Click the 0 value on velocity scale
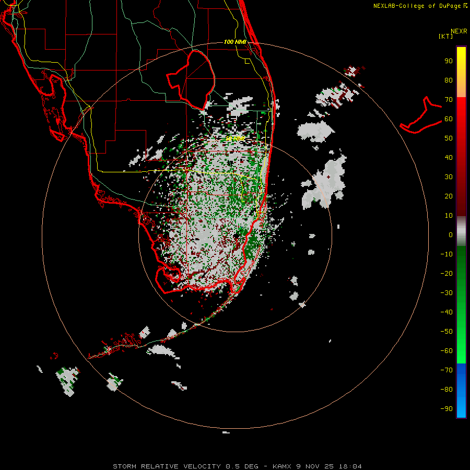Viewport: 470px width, 470px height. [x=451, y=234]
